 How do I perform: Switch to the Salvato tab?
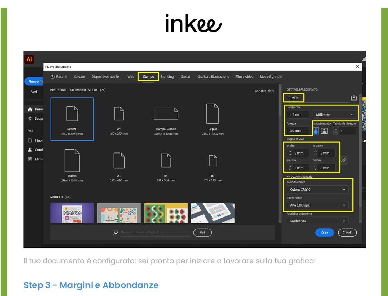(80, 77)
